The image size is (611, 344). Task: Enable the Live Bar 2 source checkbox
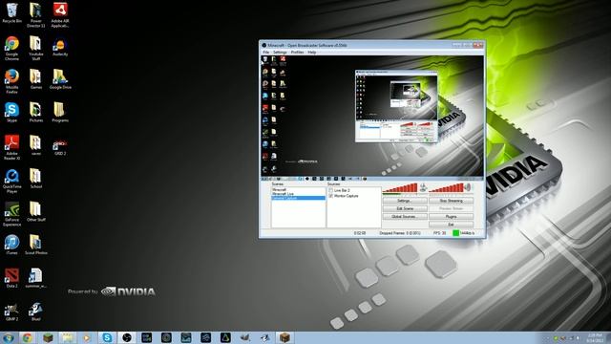pyautogui.click(x=331, y=190)
